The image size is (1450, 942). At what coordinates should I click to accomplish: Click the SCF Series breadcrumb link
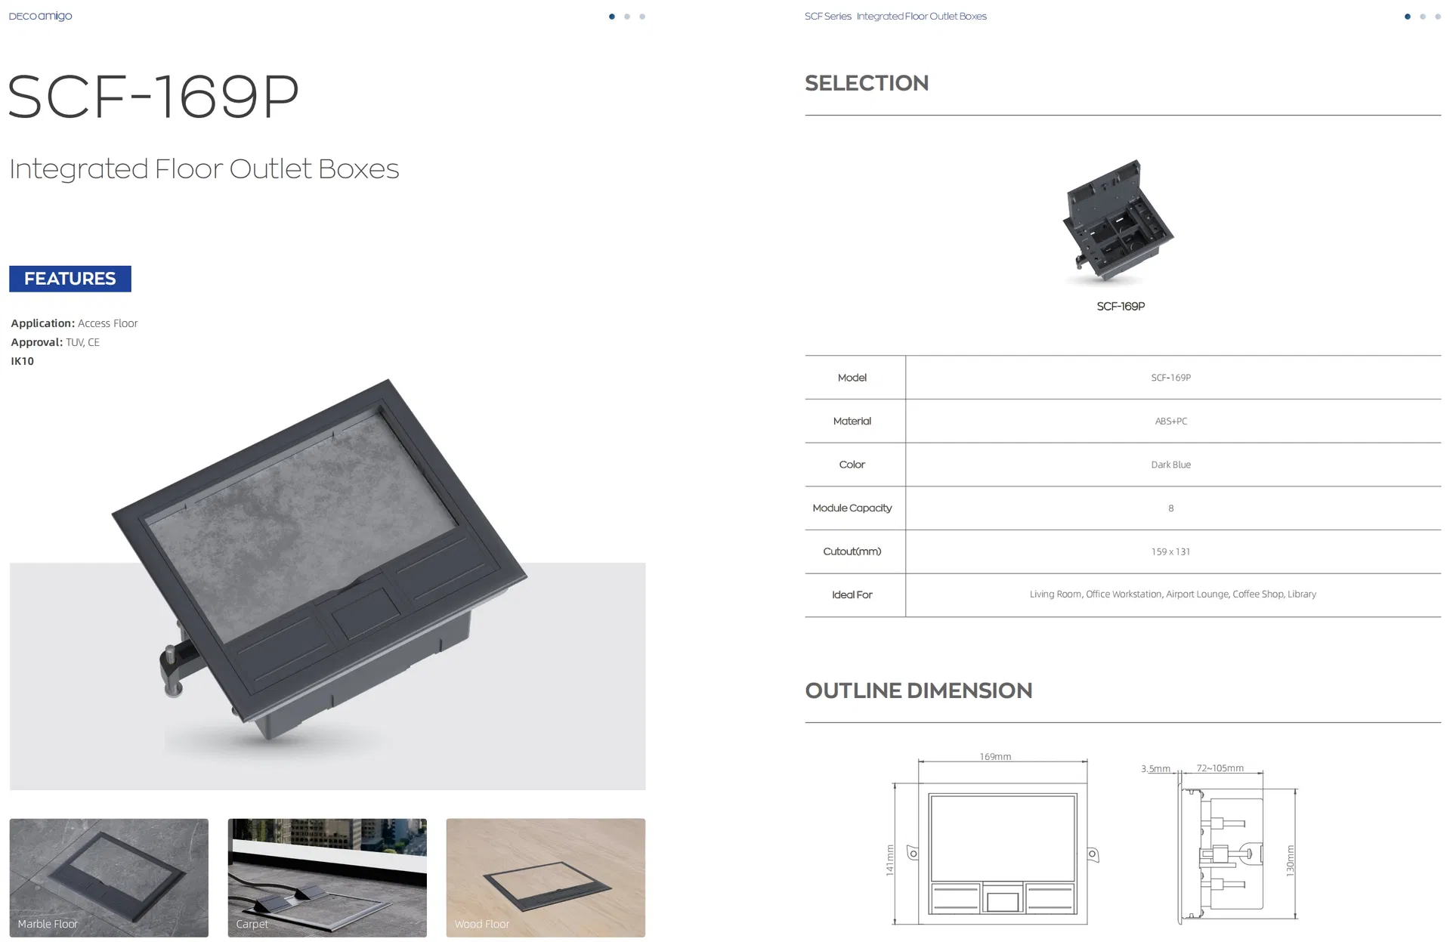[827, 16]
